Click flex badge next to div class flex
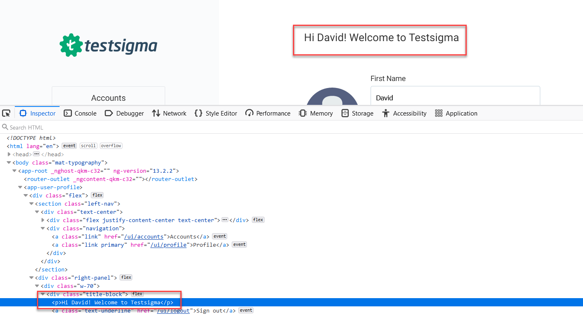 click(x=97, y=195)
